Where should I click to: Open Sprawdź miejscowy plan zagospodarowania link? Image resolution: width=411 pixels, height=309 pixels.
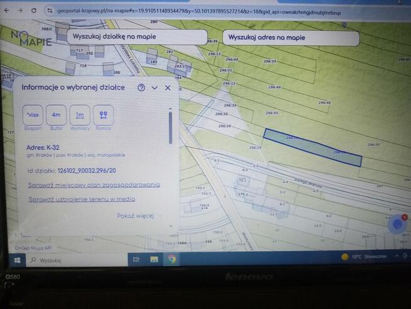[94, 185]
